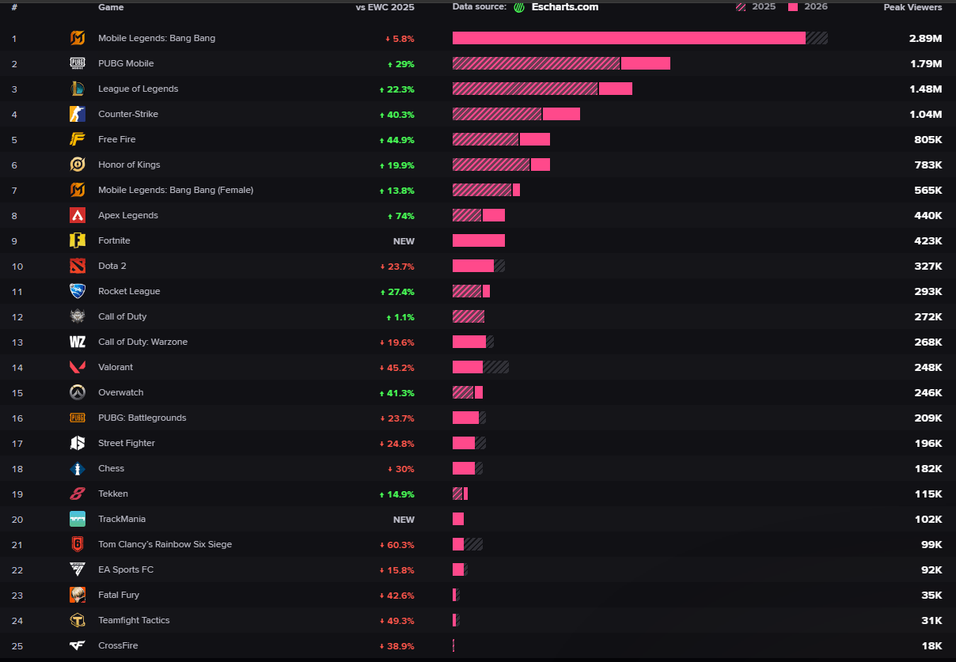Open the Escharts.com data source link
956x662 pixels.
tap(565, 7)
